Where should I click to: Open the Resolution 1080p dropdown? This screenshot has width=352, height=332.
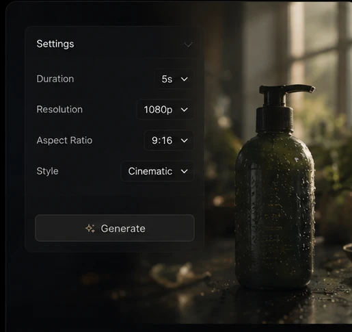click(x=165, y=110)
